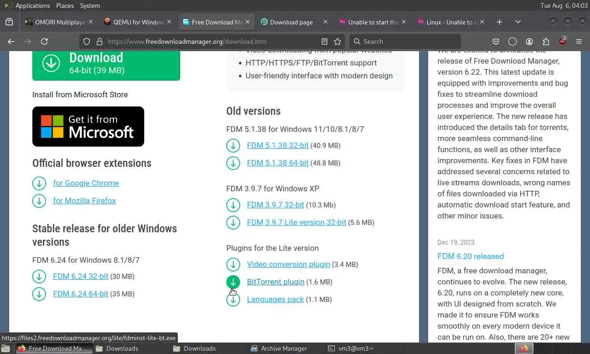Click the clock Tue Aug 6 04:03
The height and width of the screenshot is (354, 590).
tap(564, 6)
